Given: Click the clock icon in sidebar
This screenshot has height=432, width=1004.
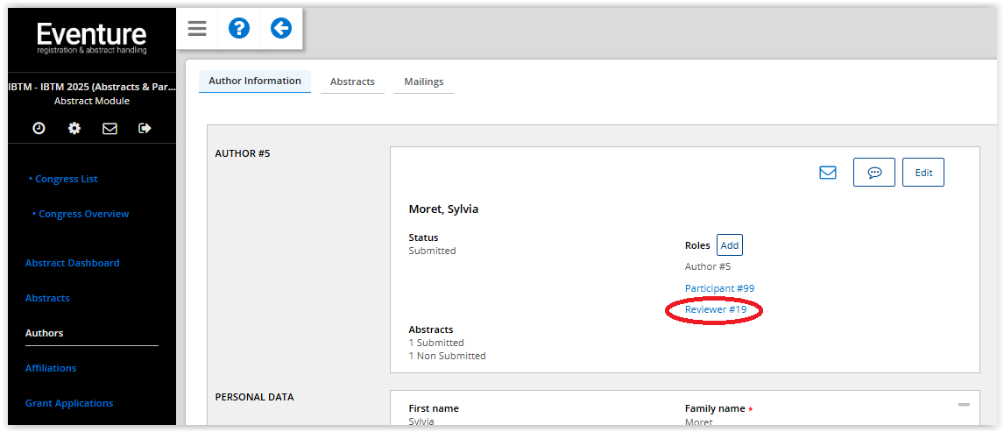Looking at the screenshot, I should (x=39, y=128).
